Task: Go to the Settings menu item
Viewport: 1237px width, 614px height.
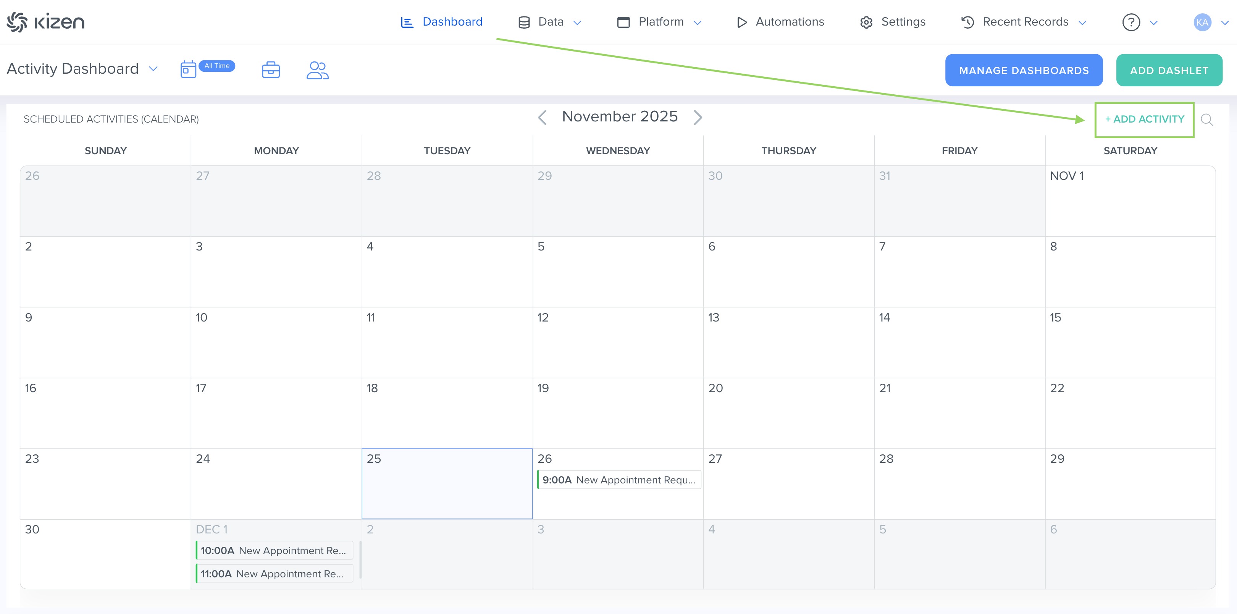Action: (x=893, y=22)
